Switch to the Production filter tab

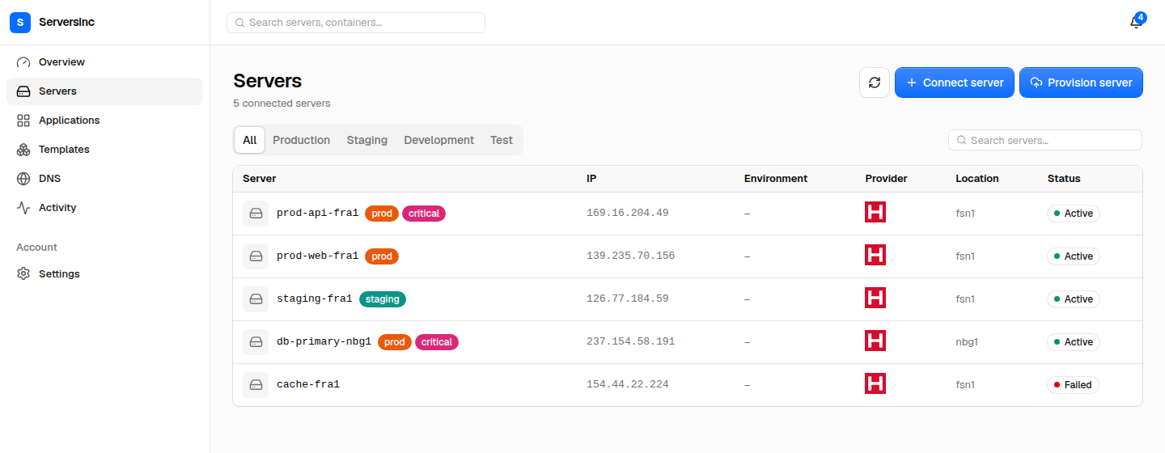301,140
